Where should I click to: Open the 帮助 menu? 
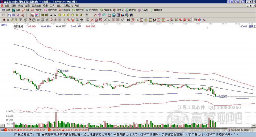pos(77,6)
